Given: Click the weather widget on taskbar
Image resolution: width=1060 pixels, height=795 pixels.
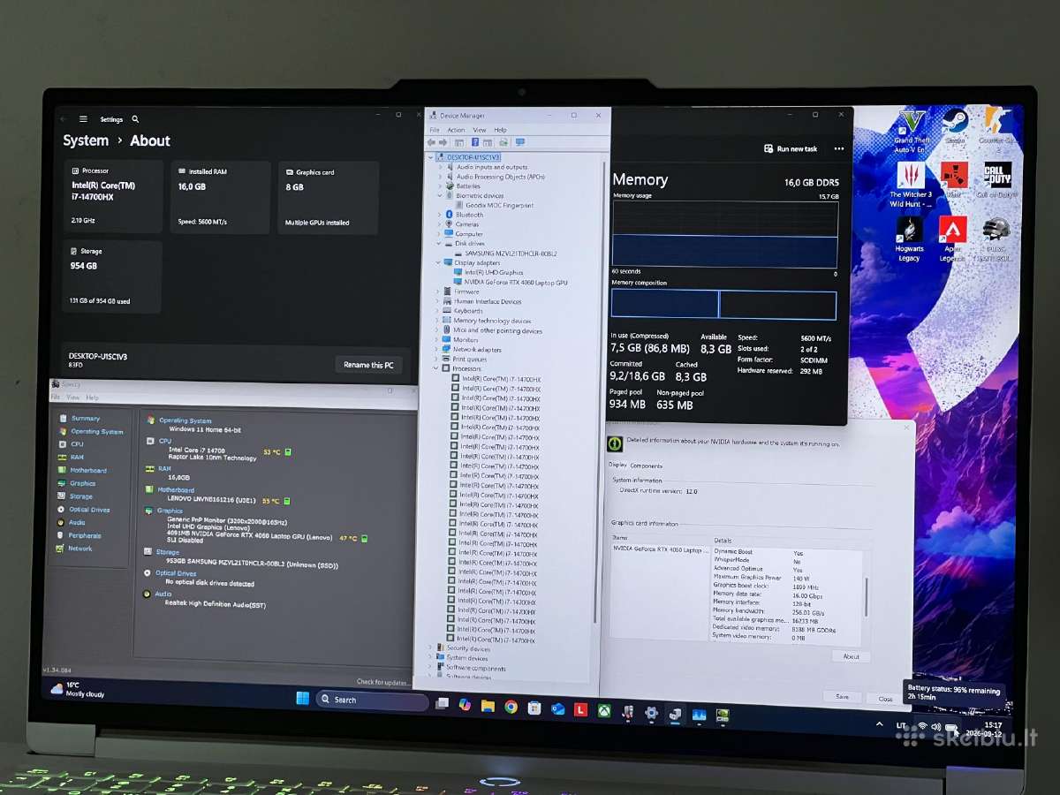Looking at the screenshot, I should click(x=78, y=689).
